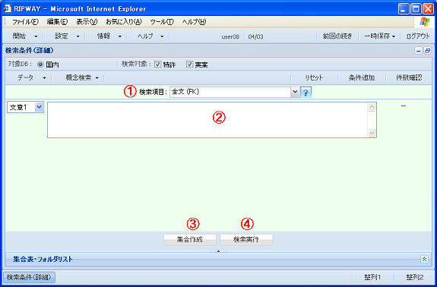The image size is (437, 287).
Task: Click the 検索実行 button
Action: tap(246, 239)
